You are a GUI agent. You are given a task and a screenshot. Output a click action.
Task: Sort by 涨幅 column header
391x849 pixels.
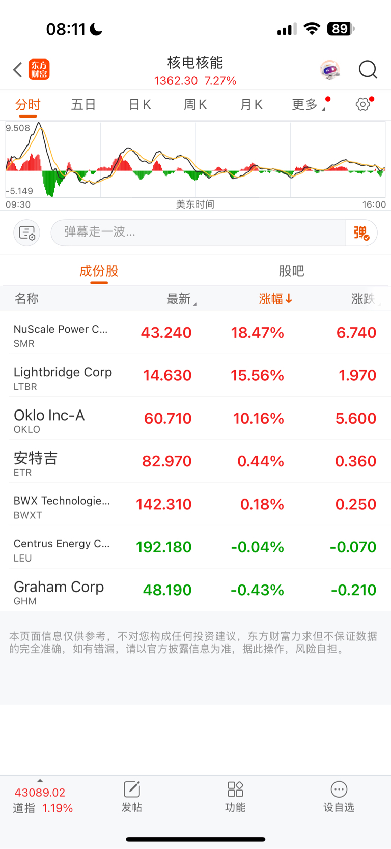[275, 299]
